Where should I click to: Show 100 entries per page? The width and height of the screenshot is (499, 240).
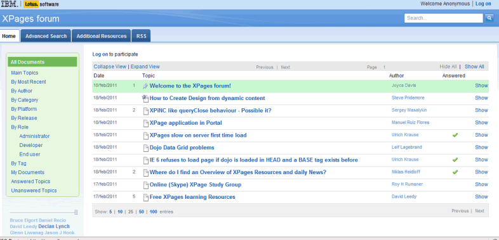[x=154, y=212]
